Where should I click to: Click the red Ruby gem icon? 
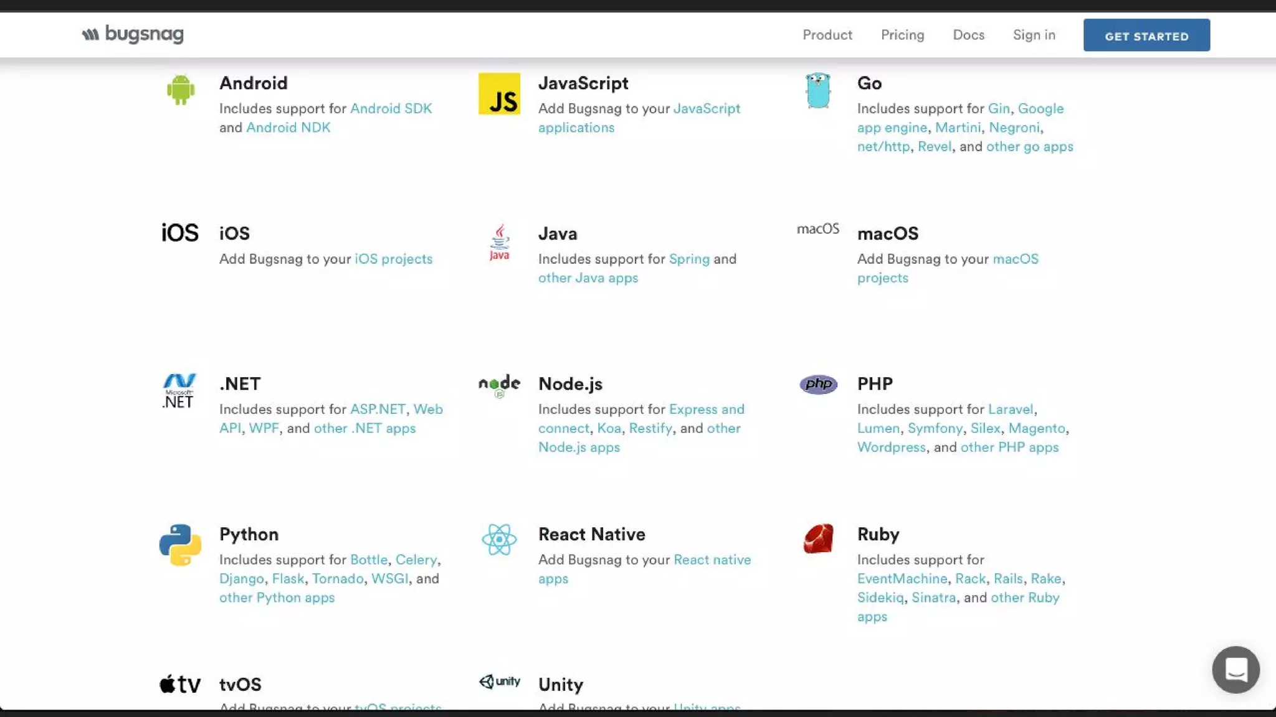pyautogui.click(x=818, y=538)
